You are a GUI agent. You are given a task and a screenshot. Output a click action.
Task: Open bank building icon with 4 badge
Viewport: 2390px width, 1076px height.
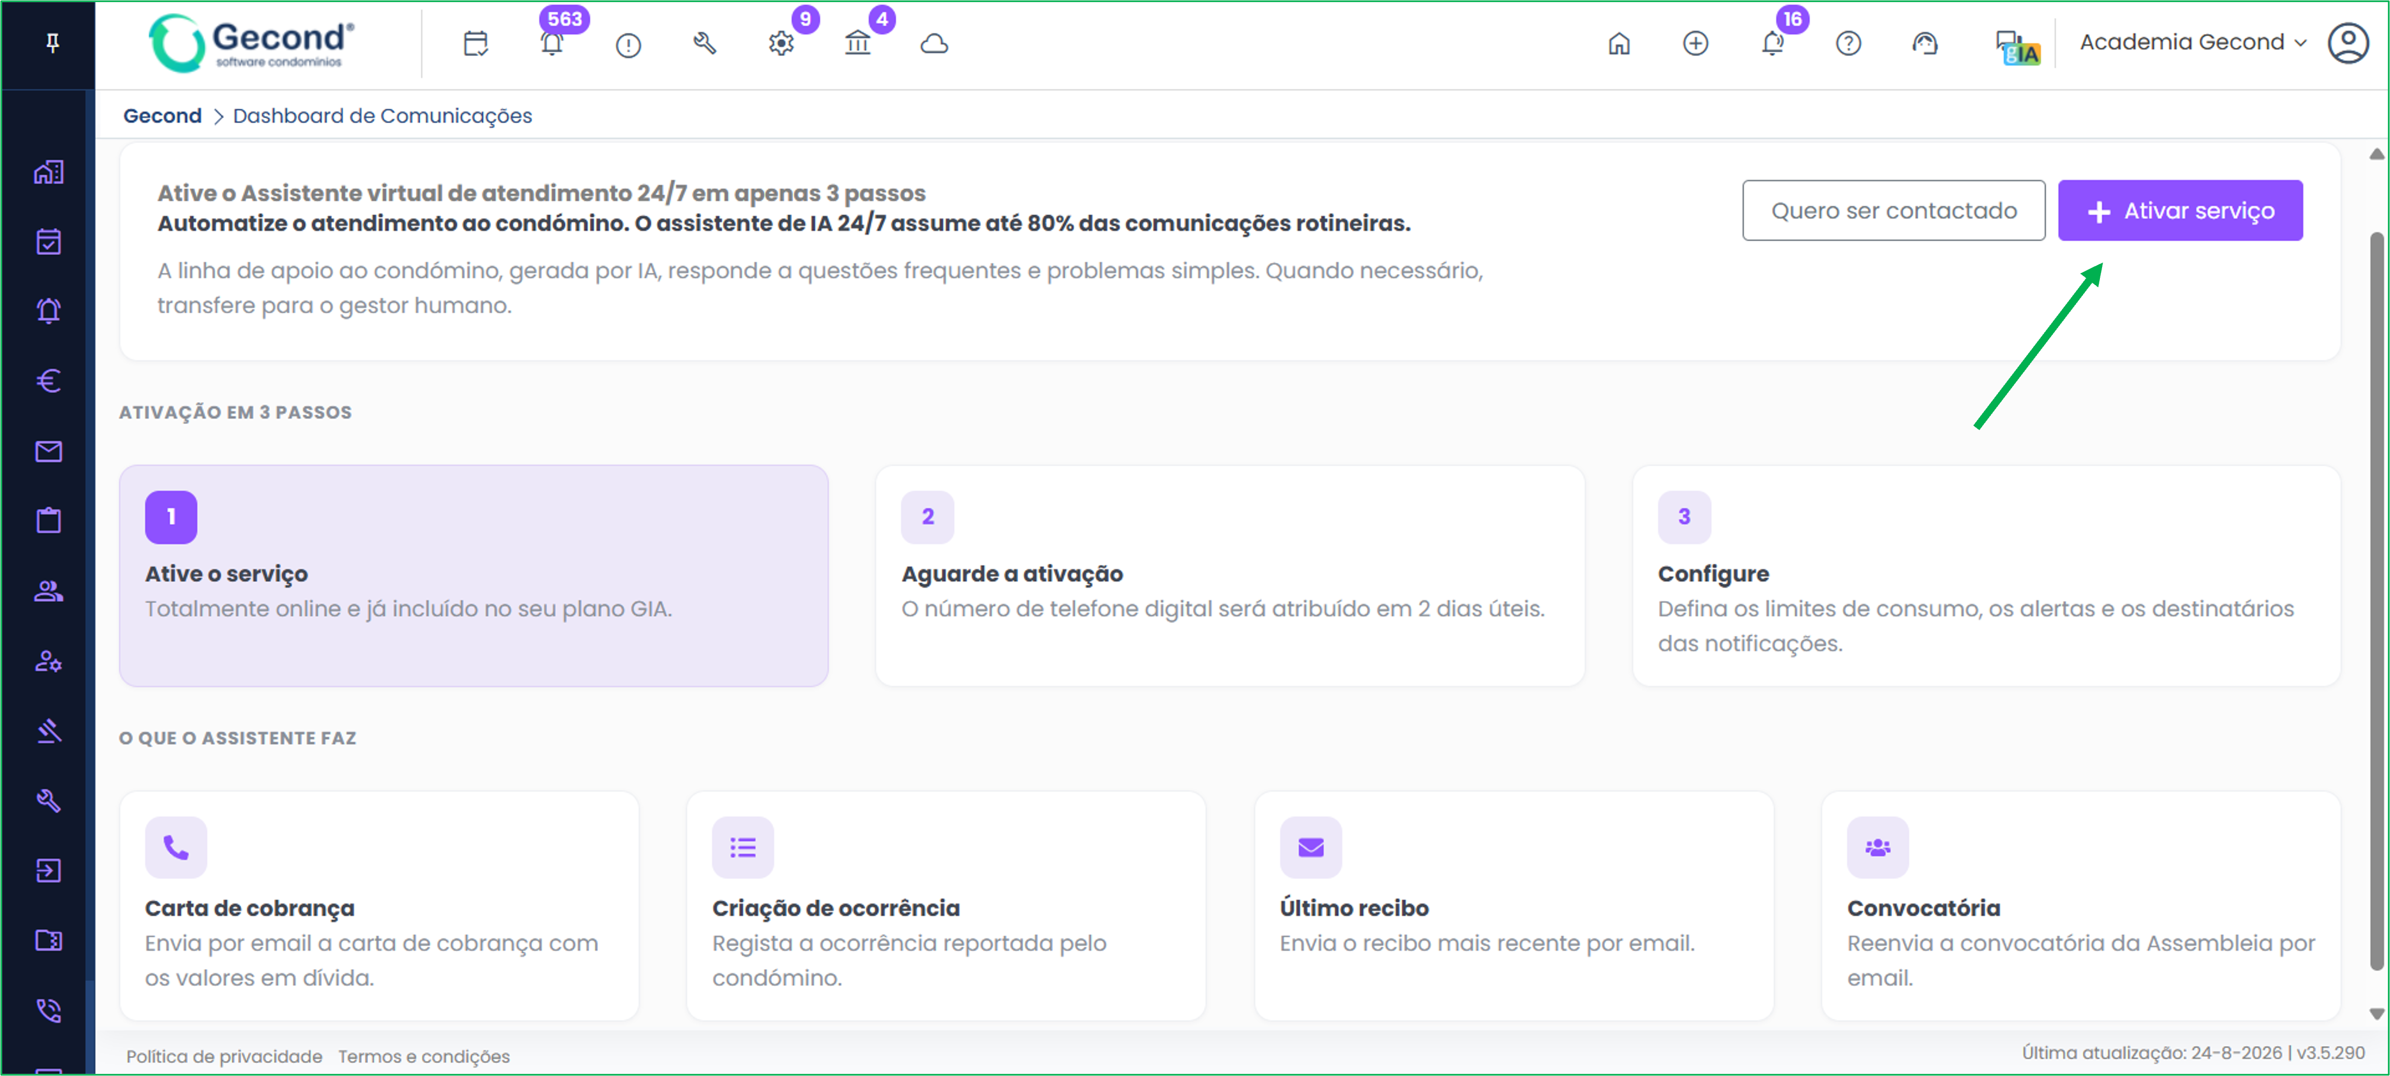pos(857,43)
